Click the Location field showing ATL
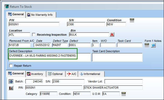 20,35
